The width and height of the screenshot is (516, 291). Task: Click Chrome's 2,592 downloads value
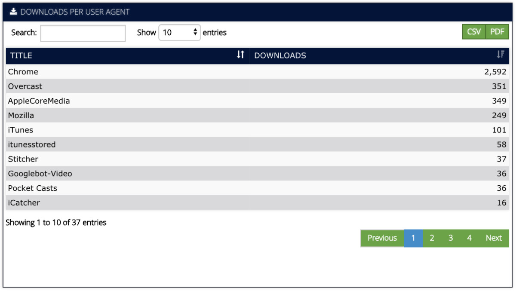495,72
